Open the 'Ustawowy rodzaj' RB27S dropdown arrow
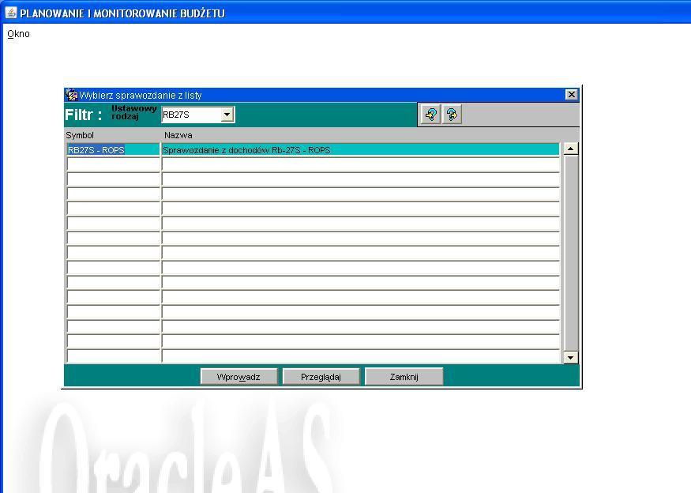 227,115
